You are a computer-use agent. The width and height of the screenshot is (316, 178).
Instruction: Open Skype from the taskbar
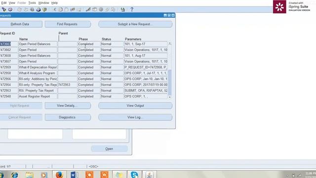point(134,175)
